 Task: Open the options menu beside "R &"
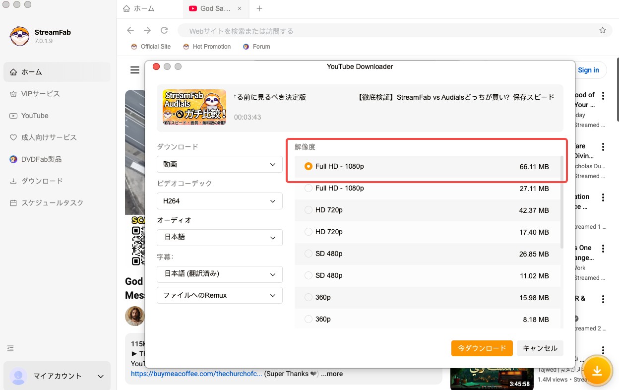(x=603, y=299)
